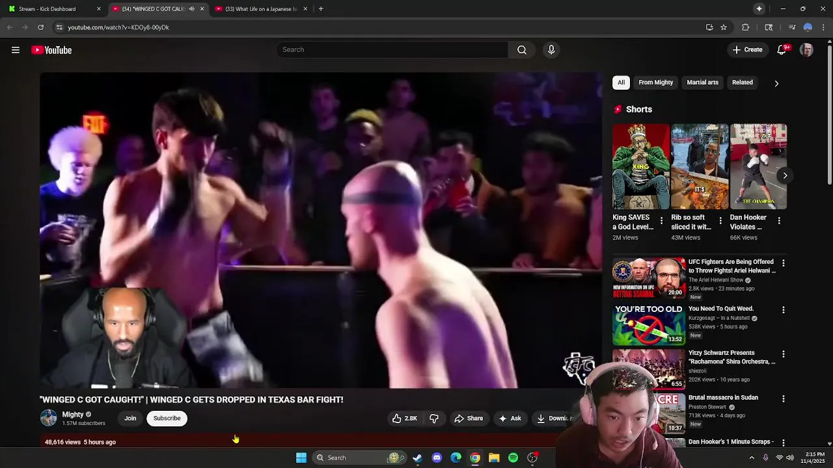Open options for Rib so soft short
Viewport: 833px width, 468px height.
[720, 221]
